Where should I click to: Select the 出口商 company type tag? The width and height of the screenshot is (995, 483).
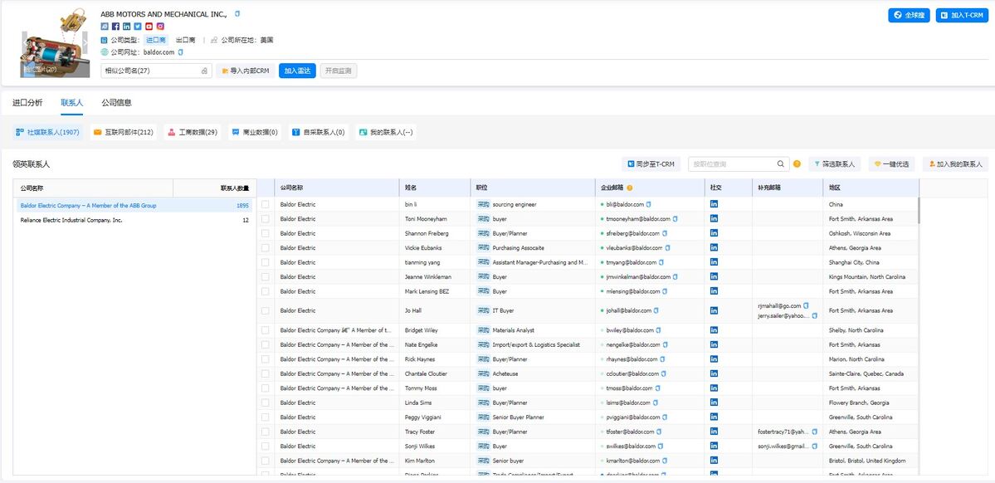coord(185,40)
